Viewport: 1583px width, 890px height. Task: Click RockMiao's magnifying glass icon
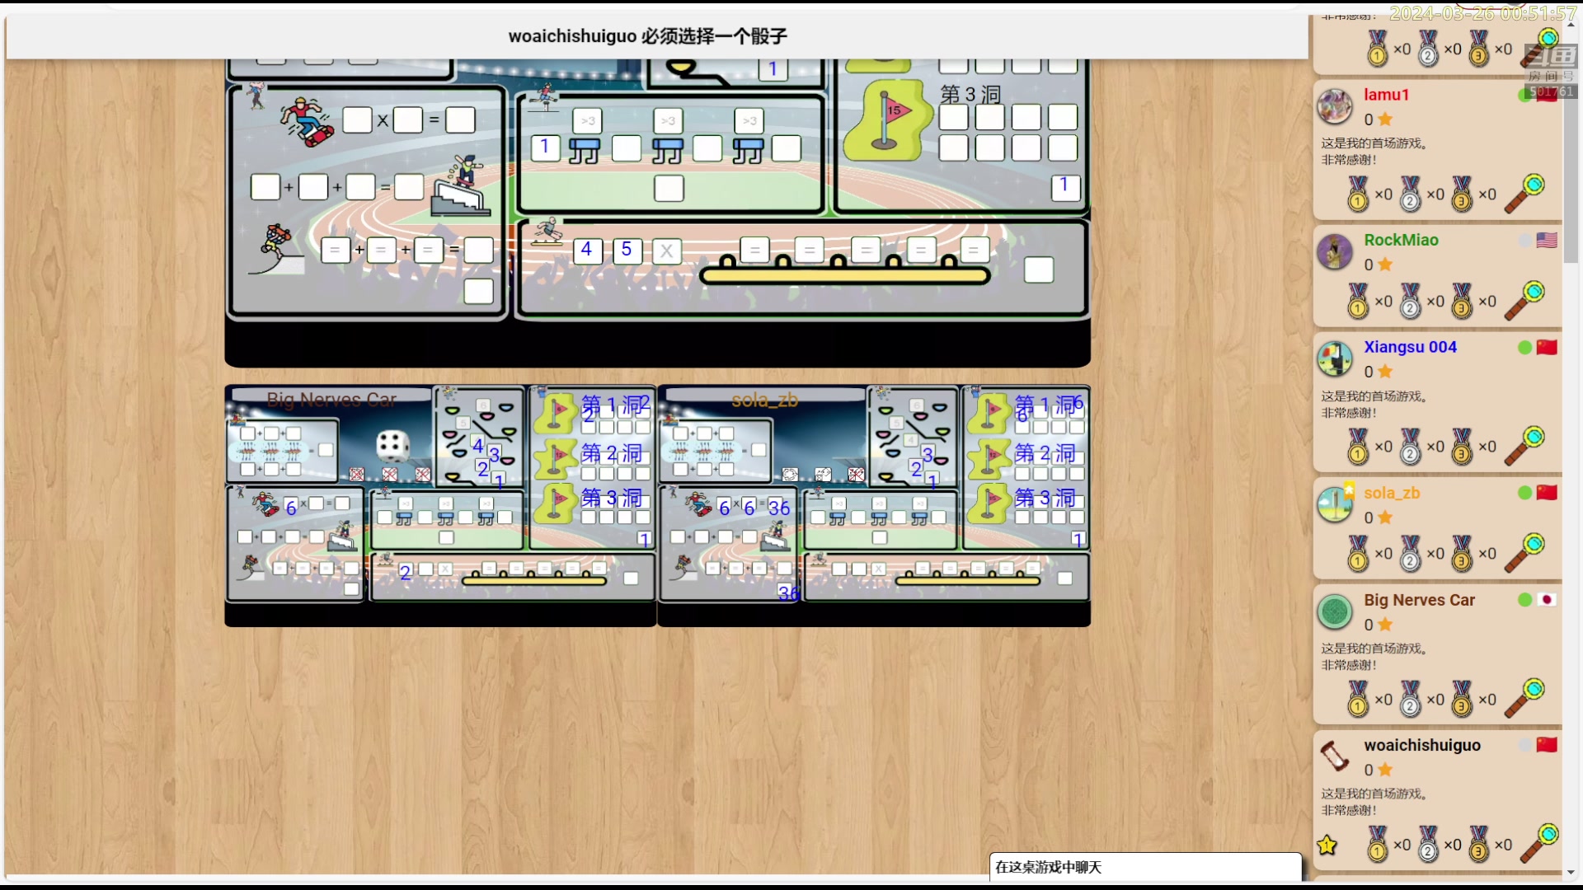[x=1524, y=300]
